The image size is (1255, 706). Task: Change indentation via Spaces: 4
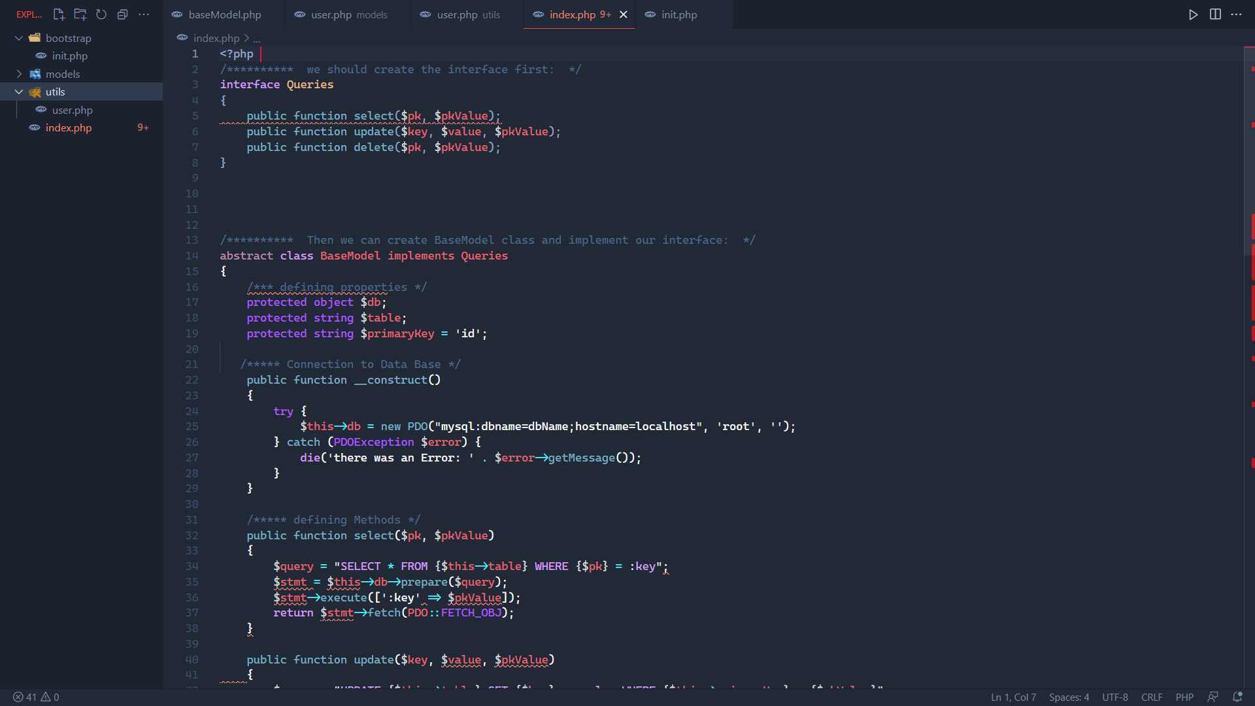[x=1069, y=697]
